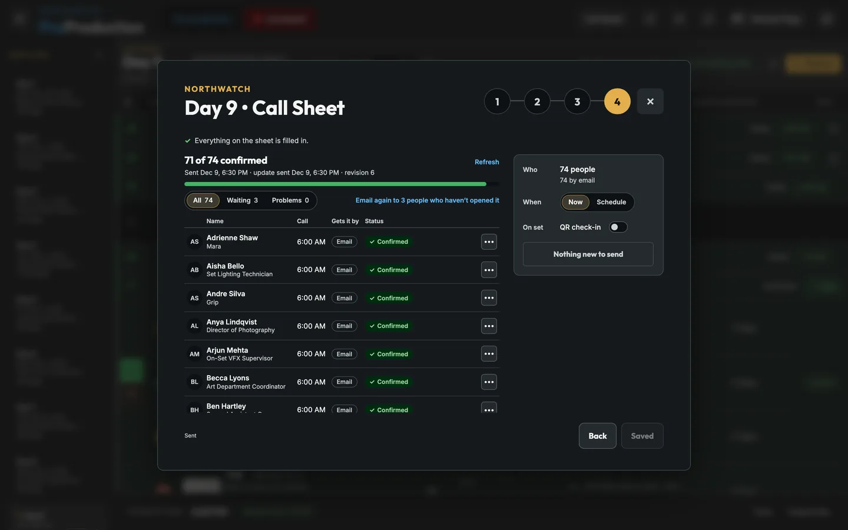This screenshot has width=848, height=530.
Task: Switch to the Problems 0 tab
Action: [290, 200]
